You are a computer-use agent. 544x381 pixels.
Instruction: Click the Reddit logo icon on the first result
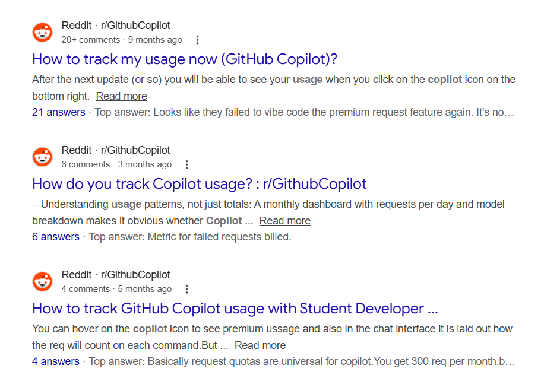[x=42, y=32]
